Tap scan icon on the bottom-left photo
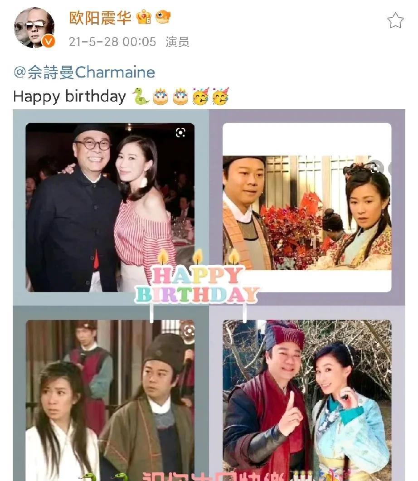Screen dimensions: 418x481 point(187,330)
